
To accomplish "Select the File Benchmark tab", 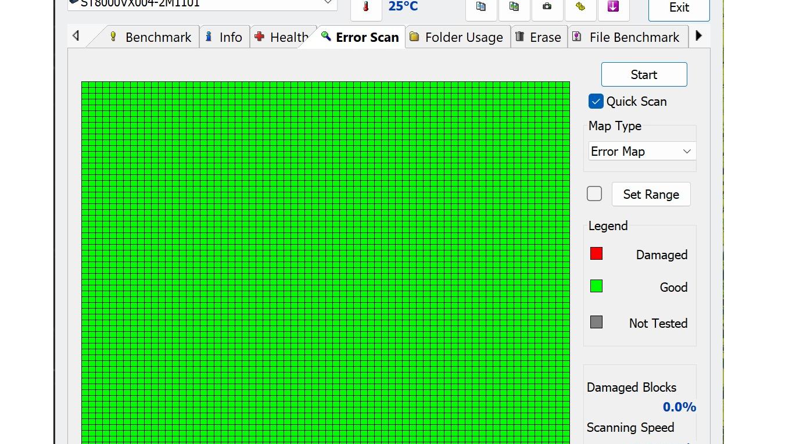I will point(626,37).
